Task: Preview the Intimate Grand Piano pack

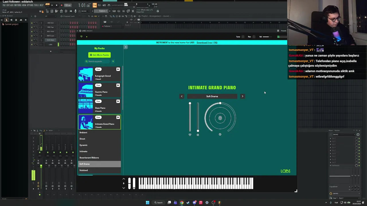Action: [x=118, y=117]
